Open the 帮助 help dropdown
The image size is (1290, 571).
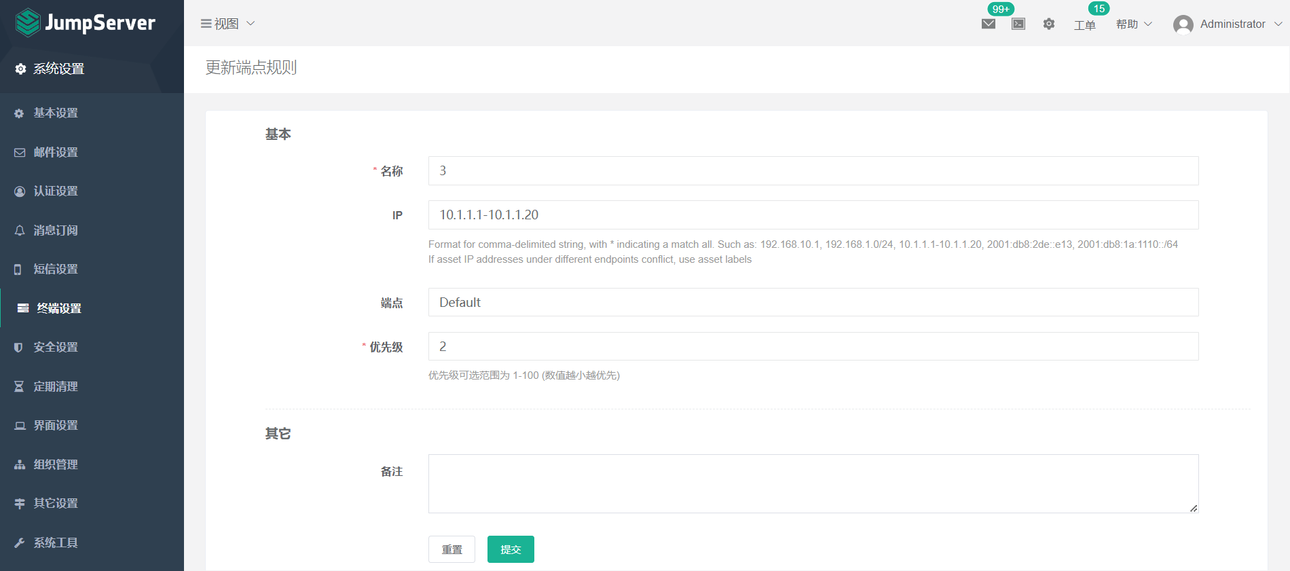(x=1134, y=24)
